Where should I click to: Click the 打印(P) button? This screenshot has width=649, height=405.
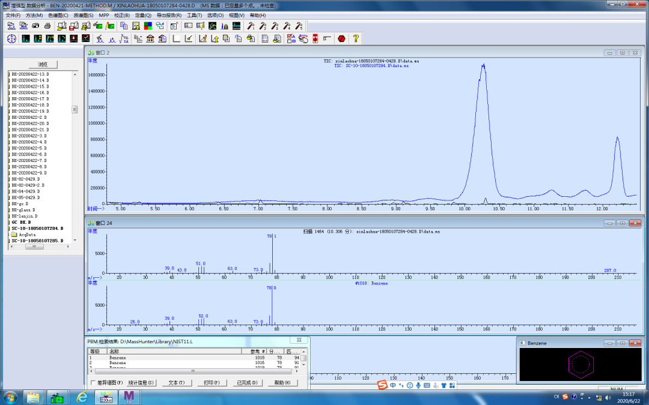point(212,383)
